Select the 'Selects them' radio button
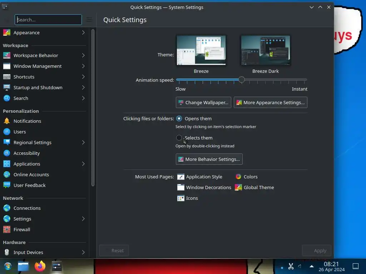The image size is (366, 274). coord(179,138)
